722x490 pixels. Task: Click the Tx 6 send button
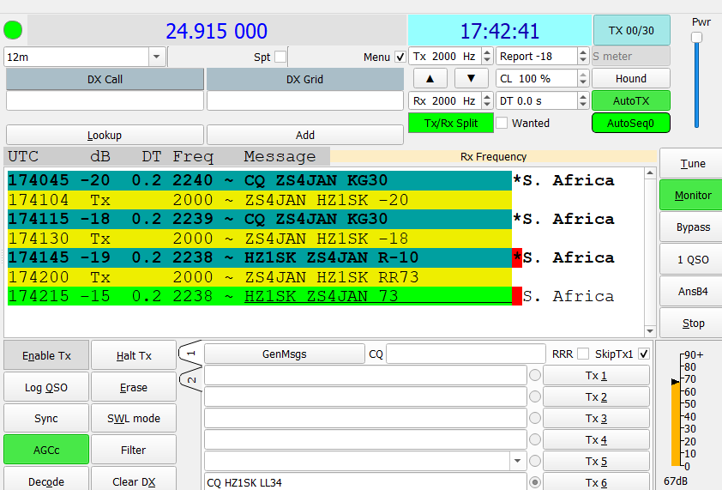click(596, 482)
